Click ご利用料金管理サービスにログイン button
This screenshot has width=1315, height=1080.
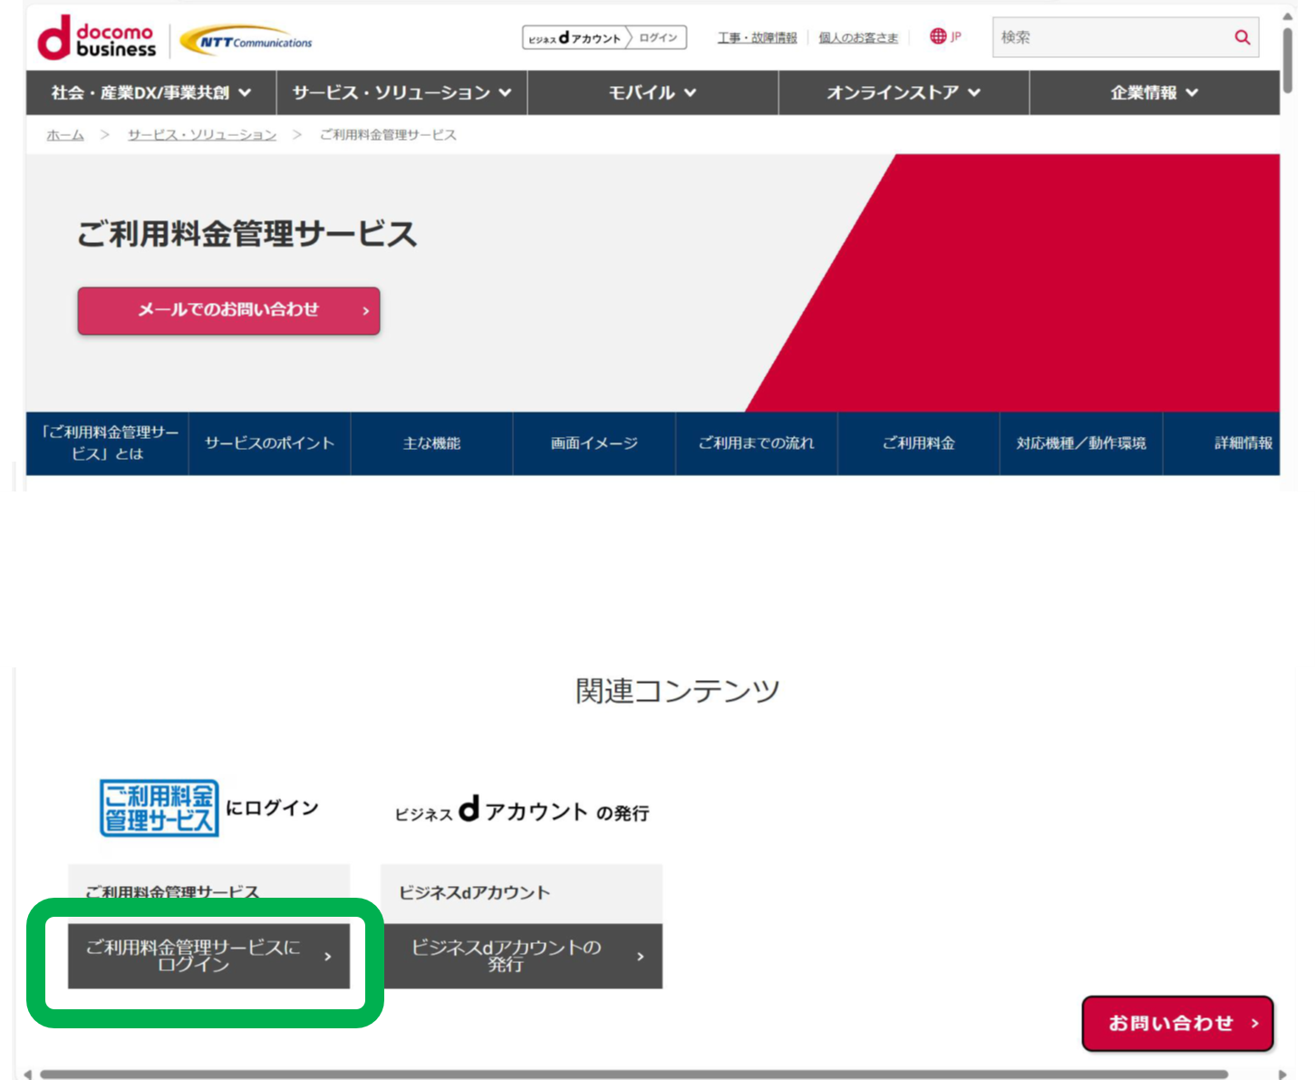pyautogui.click(x=208, y=956)
